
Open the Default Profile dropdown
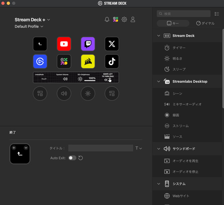click(29, 27)
